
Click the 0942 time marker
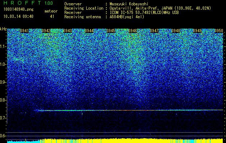point(46,31)
